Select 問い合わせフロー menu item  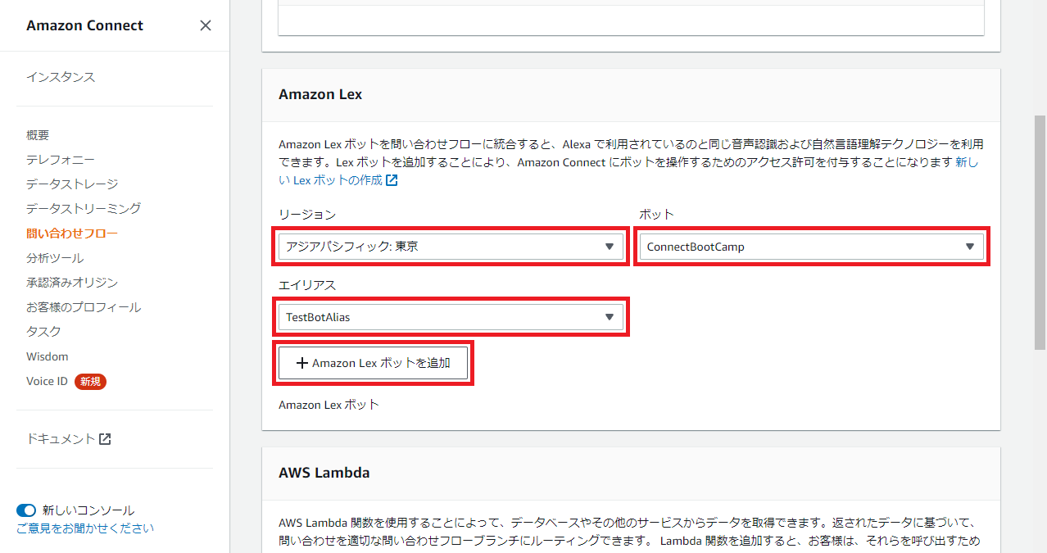pyautogui.click(x=72, y=233)
